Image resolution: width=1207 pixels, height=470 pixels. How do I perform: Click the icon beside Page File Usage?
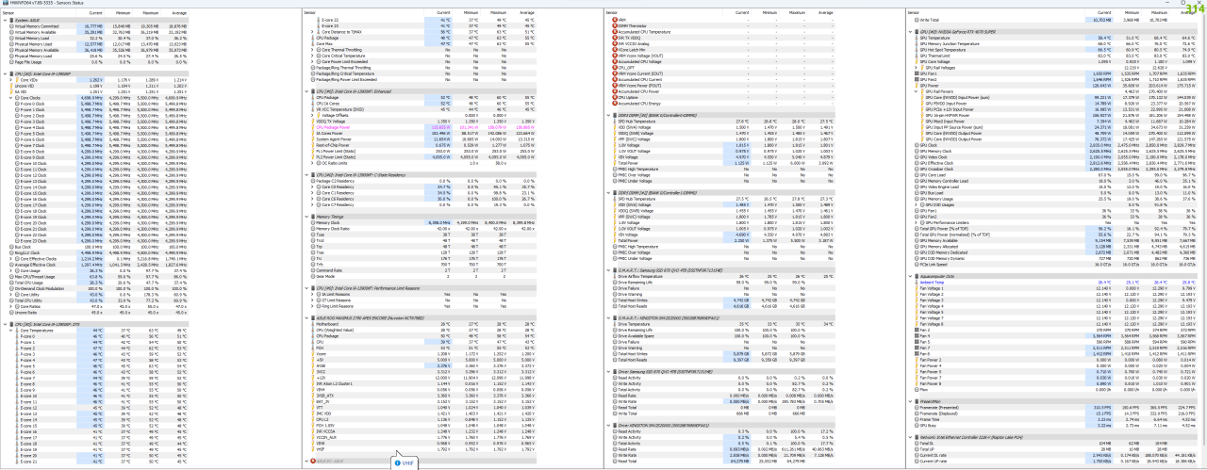click(10, 61)
